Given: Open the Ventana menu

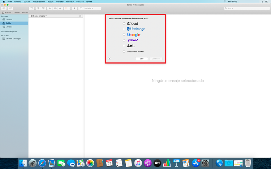Looking at the screenshot, I should tap(80, 1).
